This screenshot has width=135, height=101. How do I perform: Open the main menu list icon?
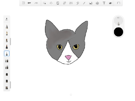point(23,3)
